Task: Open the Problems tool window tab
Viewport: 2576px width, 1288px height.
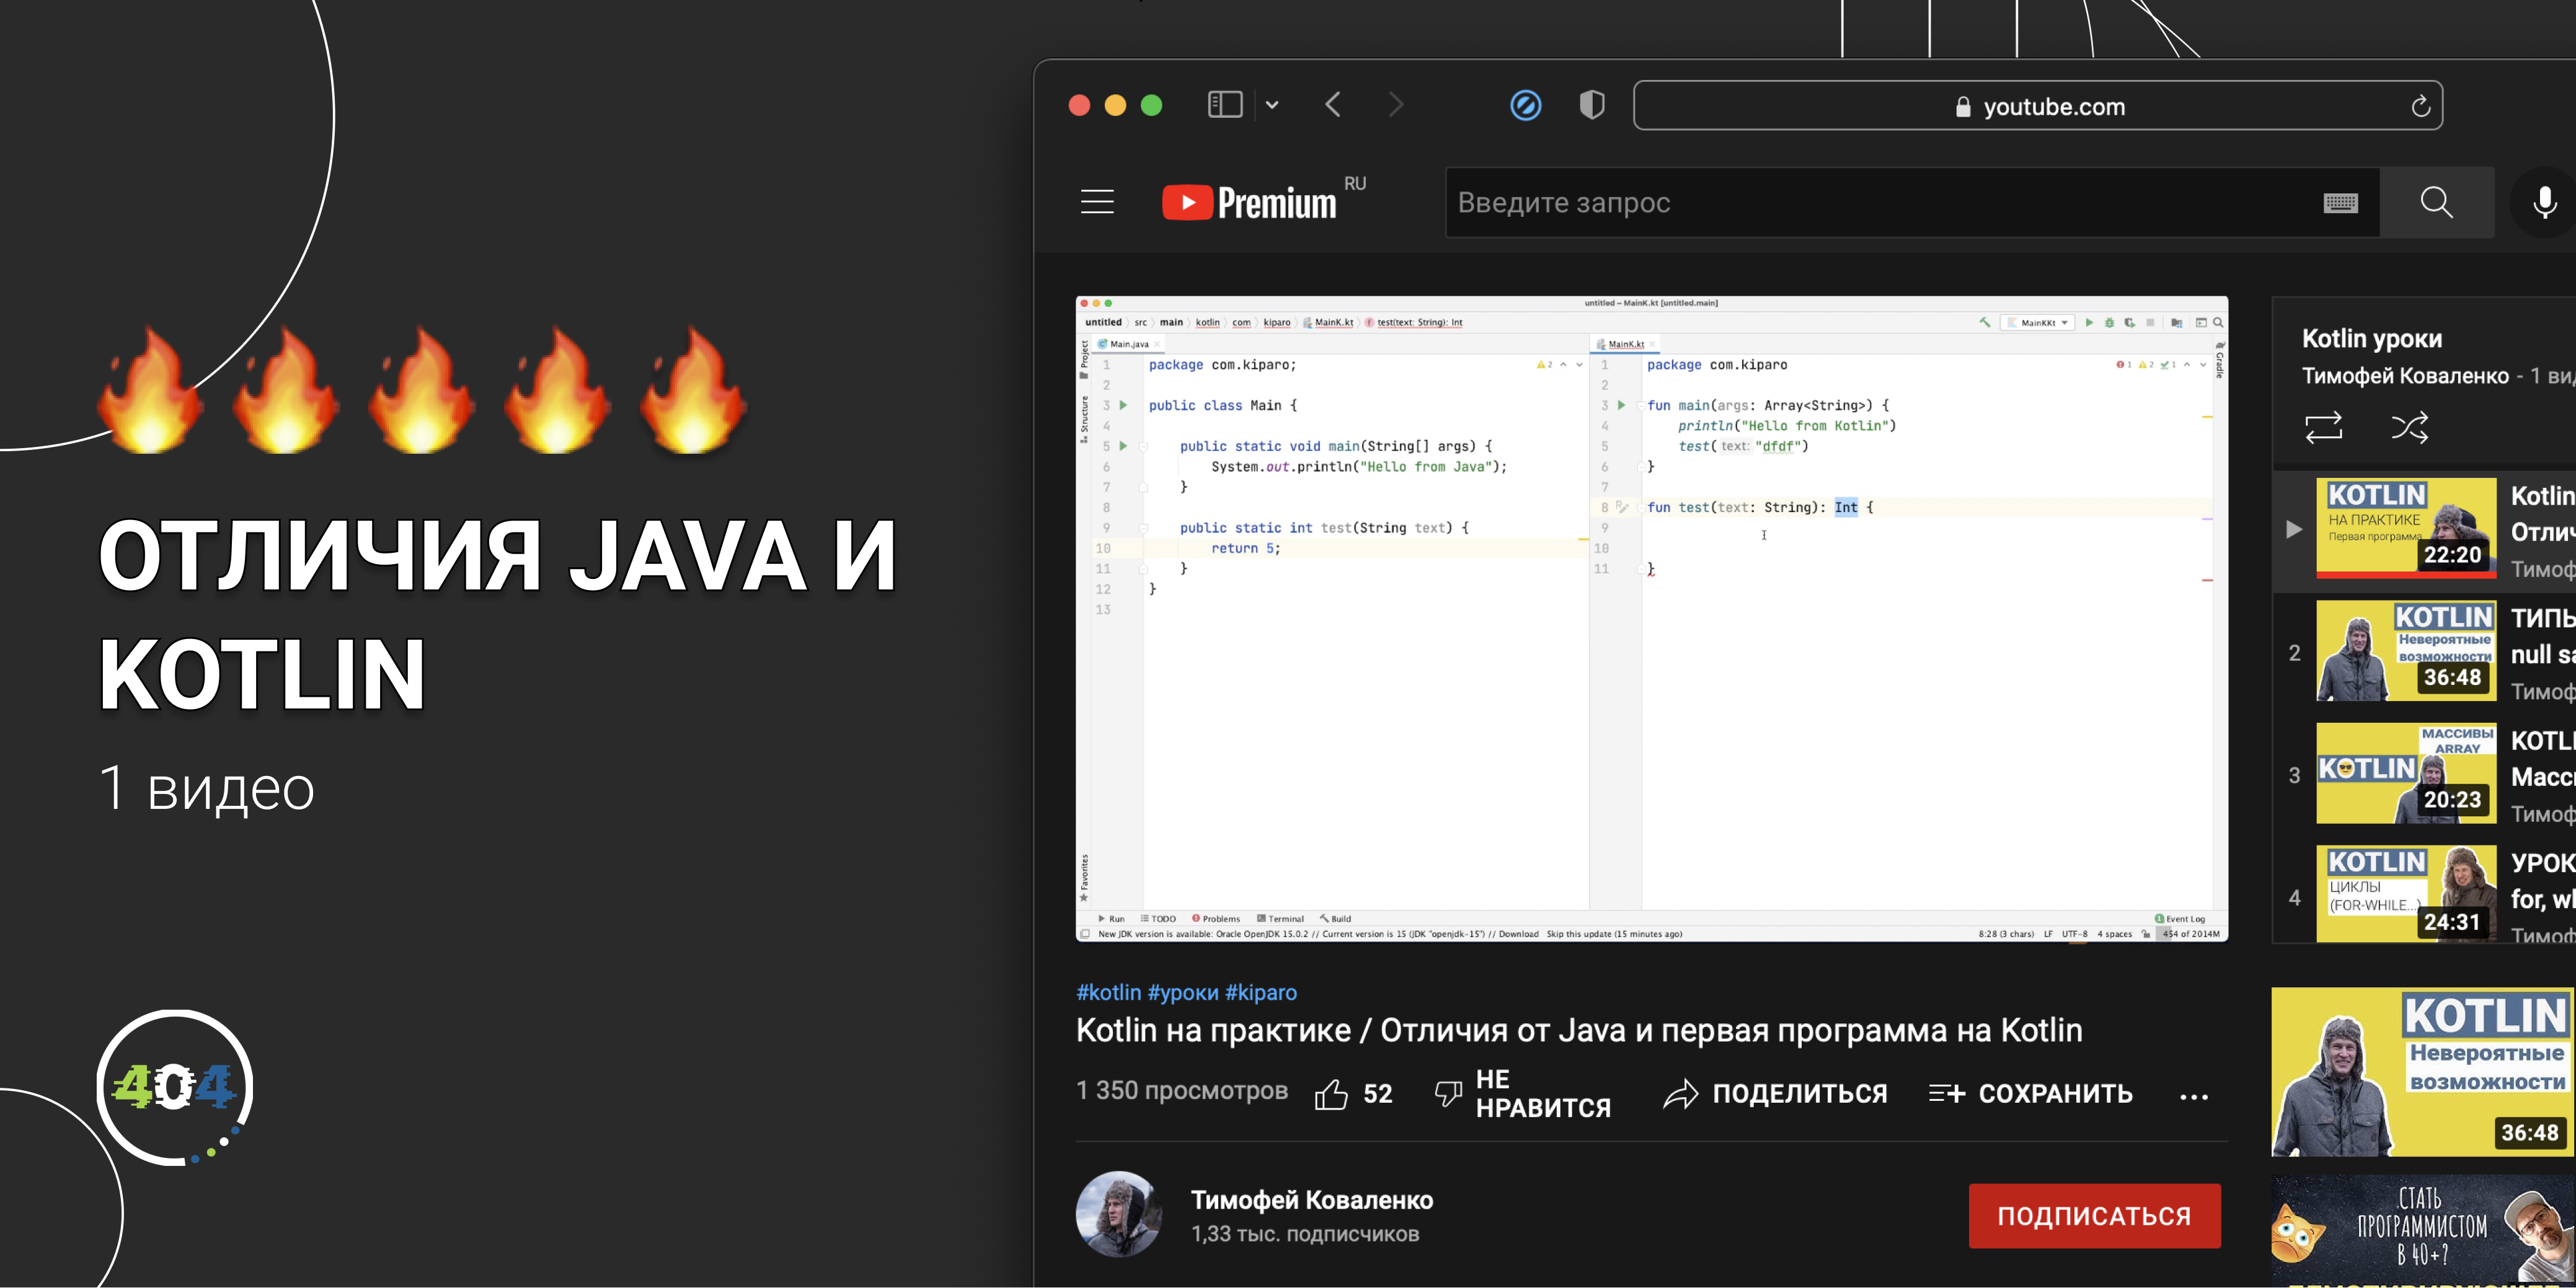Action: [1216, 918]
